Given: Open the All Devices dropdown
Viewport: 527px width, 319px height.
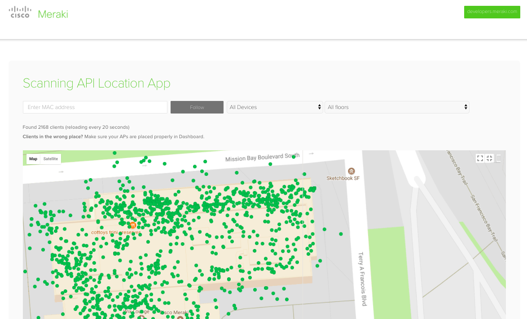Looking at the screenshot, I should (274, 107).
